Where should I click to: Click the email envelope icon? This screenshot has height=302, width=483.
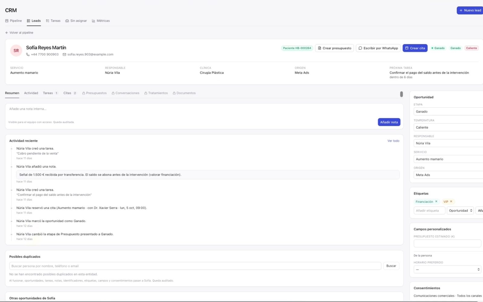[64, 55]
